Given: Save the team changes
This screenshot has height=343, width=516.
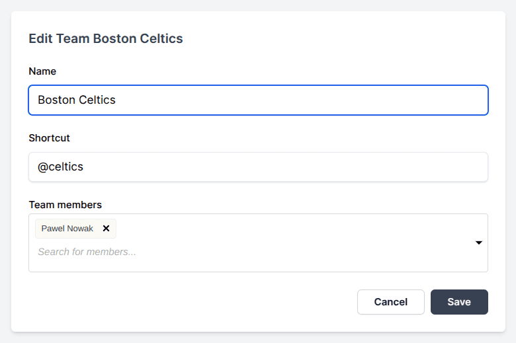Looking at the screenshot, I should tap(459, 302).
